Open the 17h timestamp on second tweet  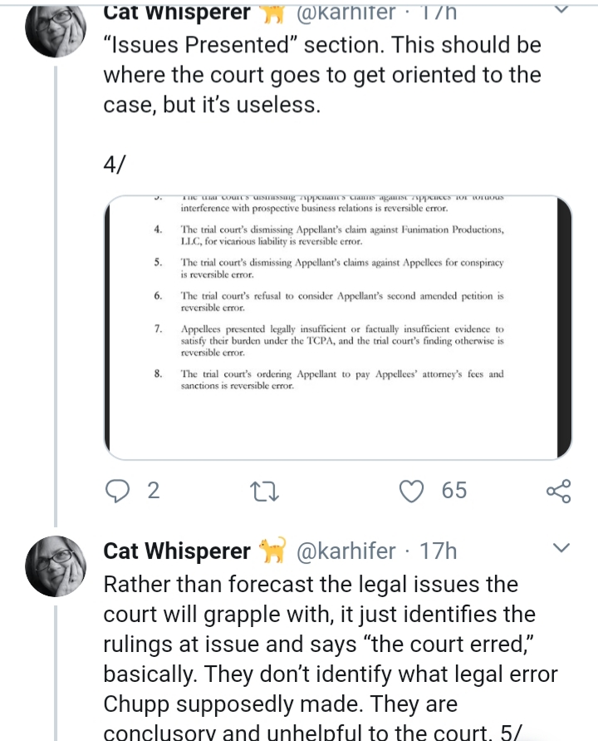(x=439, y=551)
